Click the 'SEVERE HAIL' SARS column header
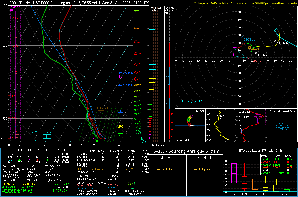298x197 pixels. point(205,157)
